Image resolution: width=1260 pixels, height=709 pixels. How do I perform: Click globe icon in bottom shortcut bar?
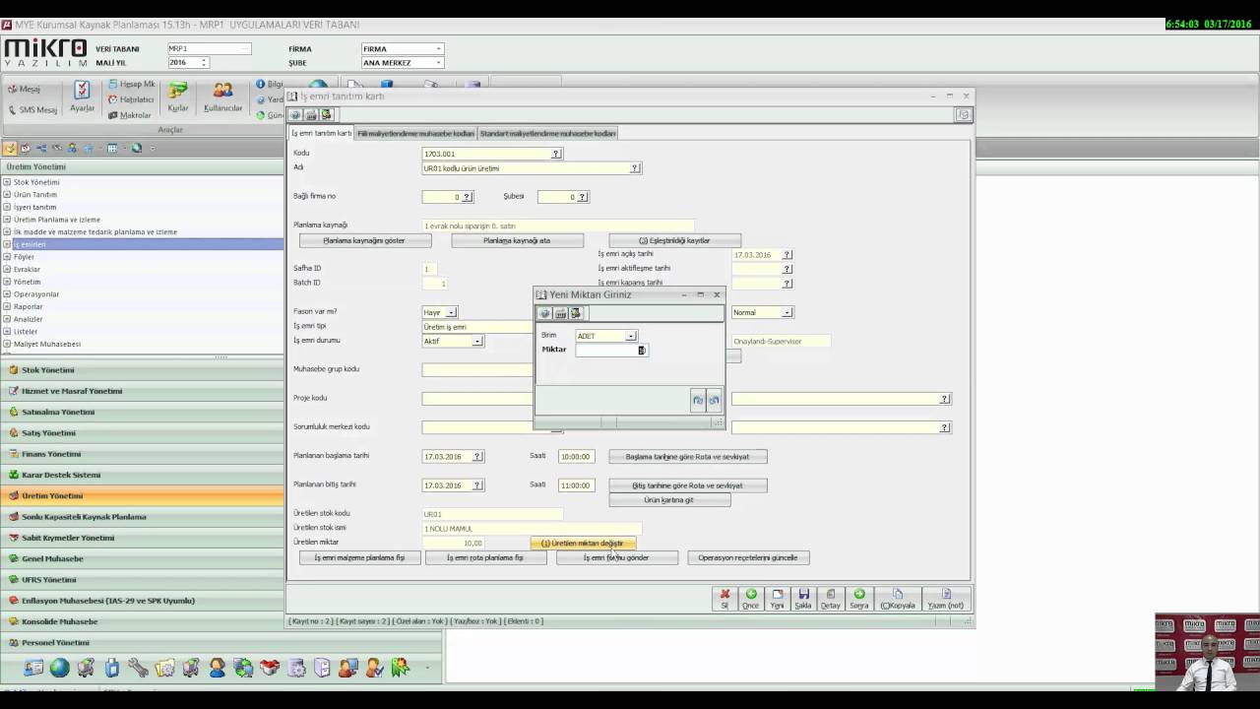[60, 668]
